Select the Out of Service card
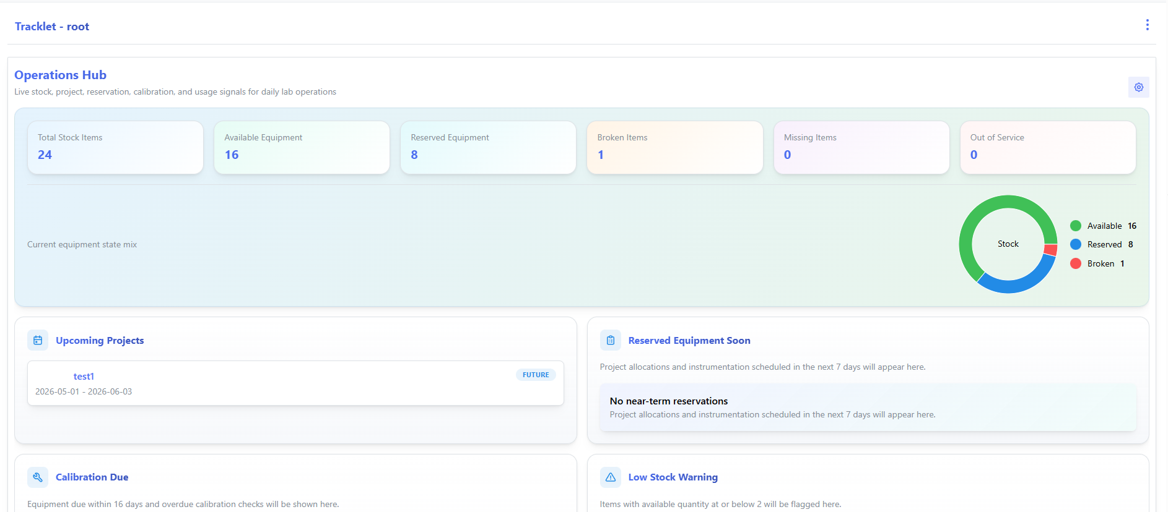This screenshot has width=1168, height=512. point(1048,147)
